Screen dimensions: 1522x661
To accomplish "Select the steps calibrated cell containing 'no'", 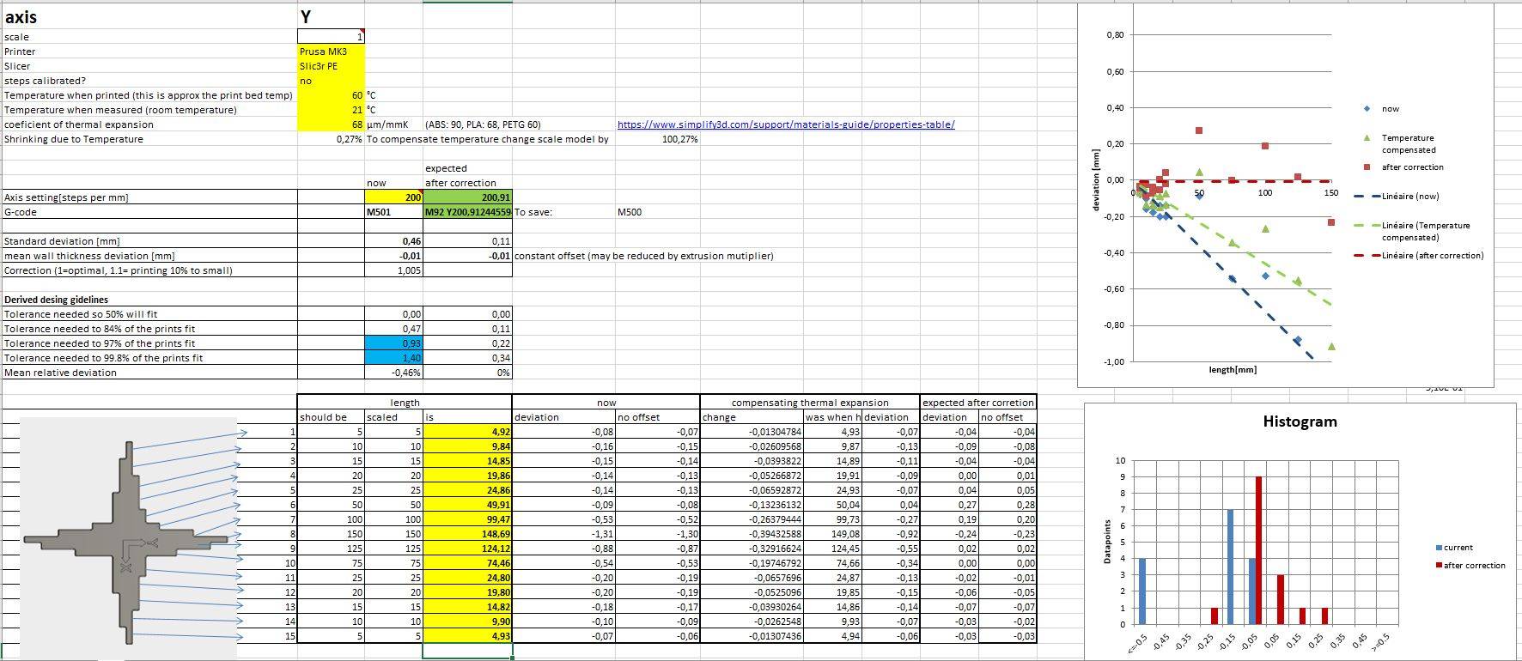I will [331, 81].
